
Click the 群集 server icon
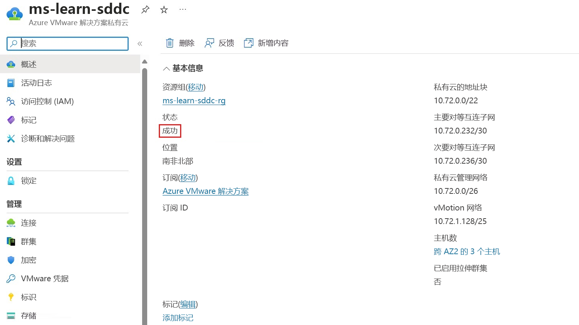tap(11, 241)
